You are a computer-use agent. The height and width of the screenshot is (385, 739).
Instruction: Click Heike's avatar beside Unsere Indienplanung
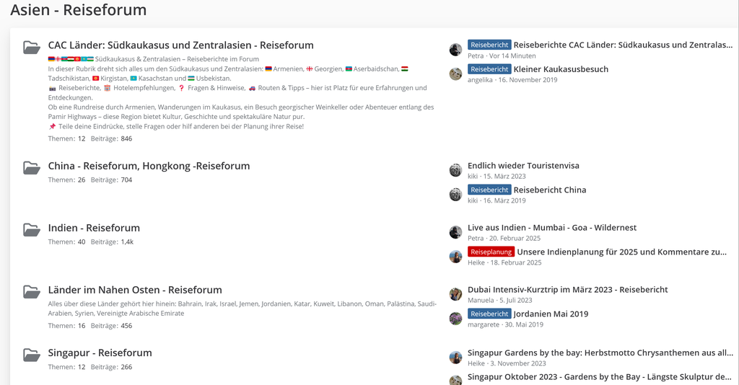(x=455, y=257)
